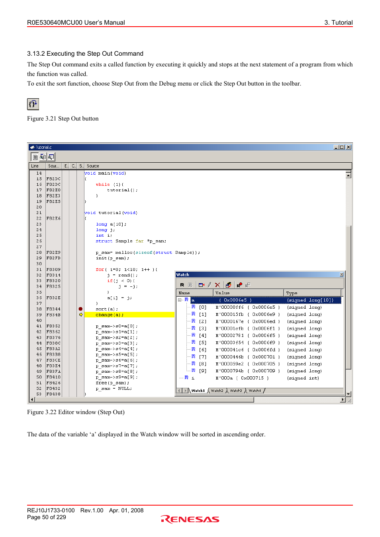Select disassembly display mode in the editor toolbar
Screen dimensions: 380x537
click(51, 157)
